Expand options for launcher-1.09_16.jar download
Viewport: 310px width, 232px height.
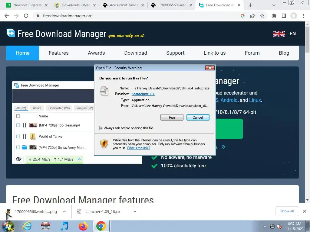[x=135, y=211]
